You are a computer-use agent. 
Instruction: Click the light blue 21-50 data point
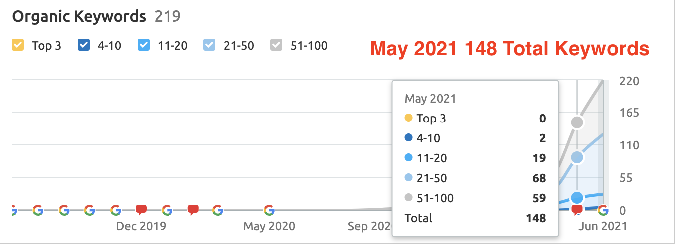tap(577, 157)
